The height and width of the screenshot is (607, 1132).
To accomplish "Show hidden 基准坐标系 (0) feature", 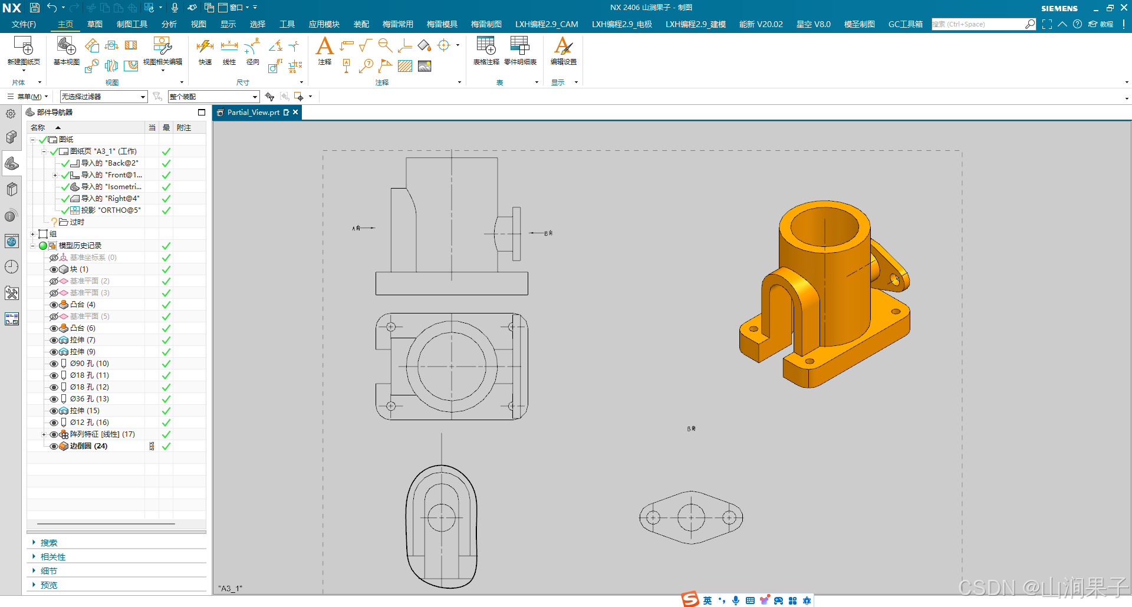I will tap(54, 258).
